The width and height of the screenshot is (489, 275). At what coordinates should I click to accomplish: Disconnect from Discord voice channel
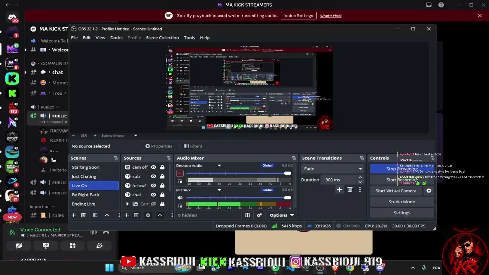[x=106, y=232]
